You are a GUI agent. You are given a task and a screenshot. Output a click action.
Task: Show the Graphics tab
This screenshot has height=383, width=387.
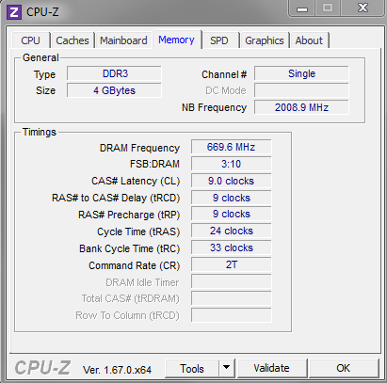[265, 40]
